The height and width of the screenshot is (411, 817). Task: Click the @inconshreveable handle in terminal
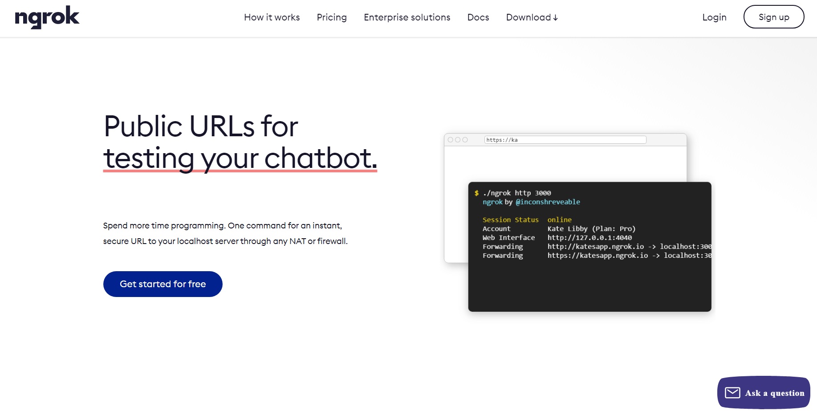tap(548, 202)
